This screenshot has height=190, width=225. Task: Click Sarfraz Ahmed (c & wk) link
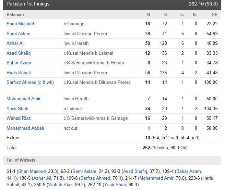pos(30,82)
